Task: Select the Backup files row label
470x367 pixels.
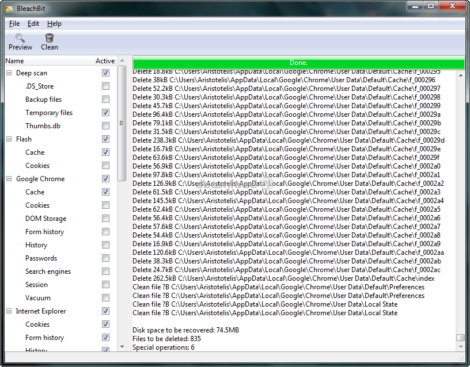Action: pyautogui.click(x=43, y=100)
